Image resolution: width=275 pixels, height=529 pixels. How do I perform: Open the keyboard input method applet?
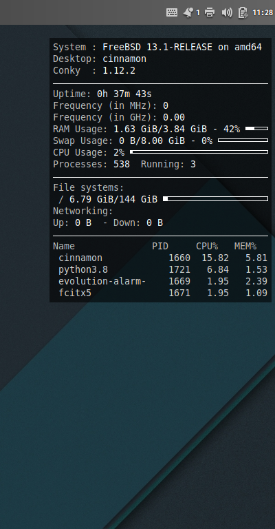click(x=172, y=12)
